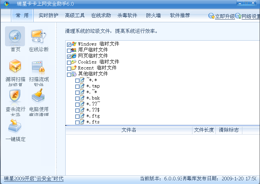Open the 首页 home icon
This screenshot has width=260, height=184.
pyautogui.click(x=15, y=36)
